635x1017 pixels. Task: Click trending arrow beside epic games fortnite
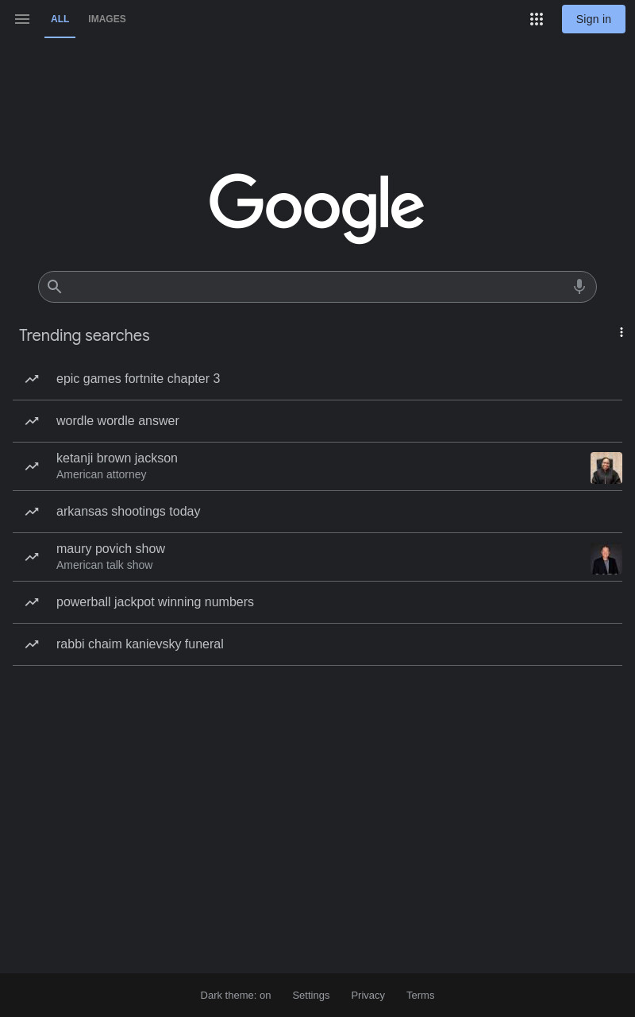(32, 379)
